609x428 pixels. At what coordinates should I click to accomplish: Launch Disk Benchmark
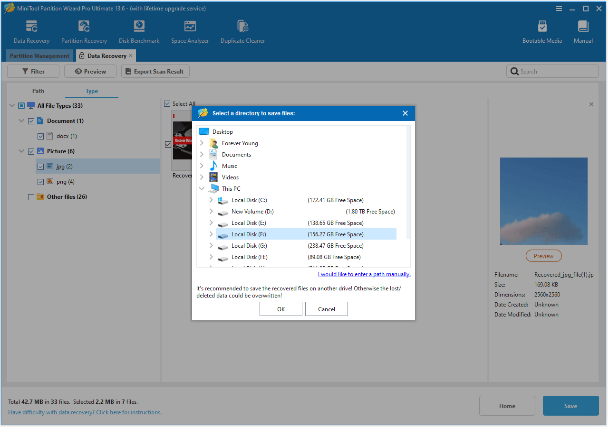139,31
